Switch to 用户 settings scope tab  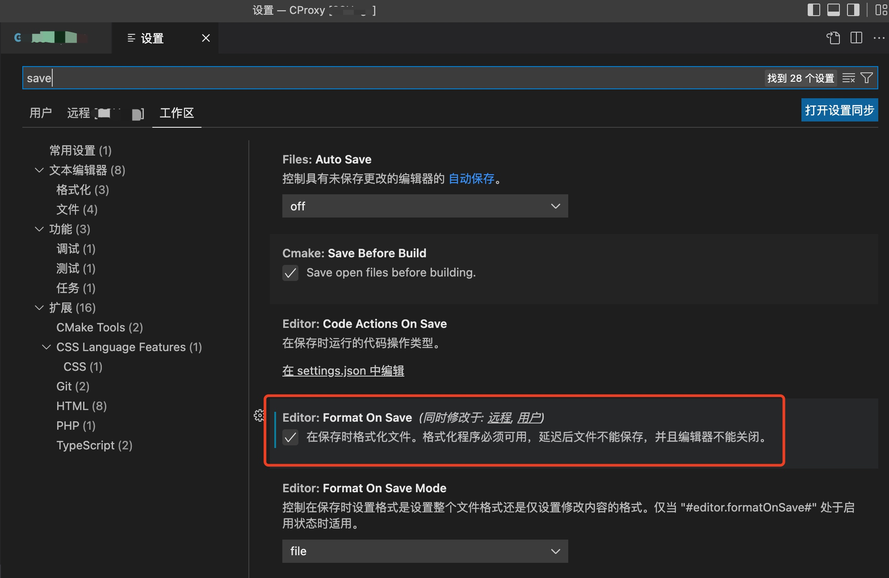coord(41,113)
